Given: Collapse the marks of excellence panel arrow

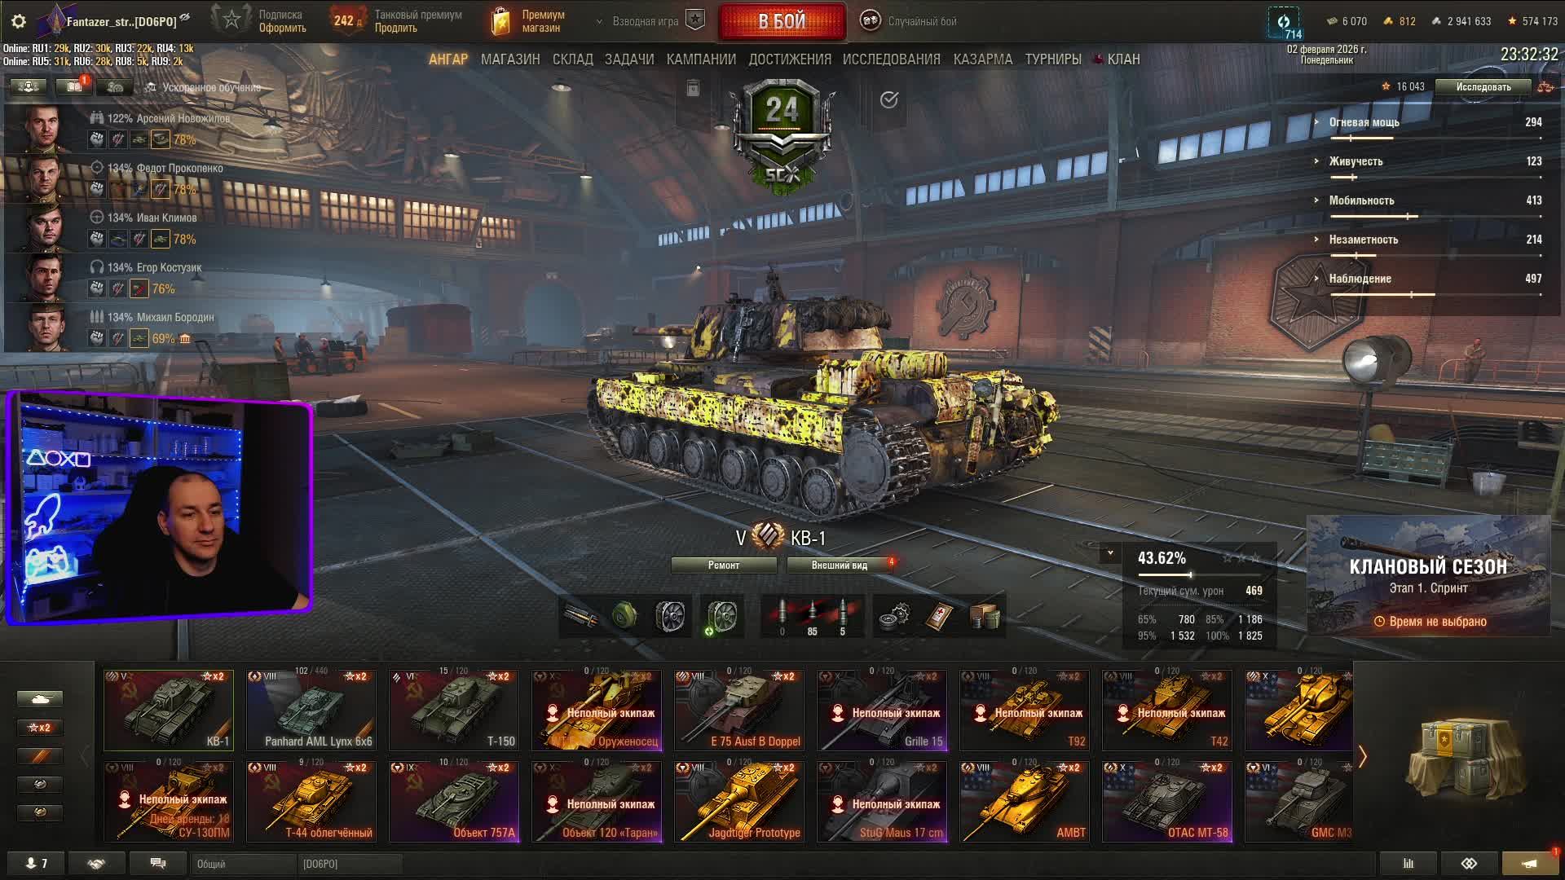Looking at the screenshot, I should [x=1109, y=553].
